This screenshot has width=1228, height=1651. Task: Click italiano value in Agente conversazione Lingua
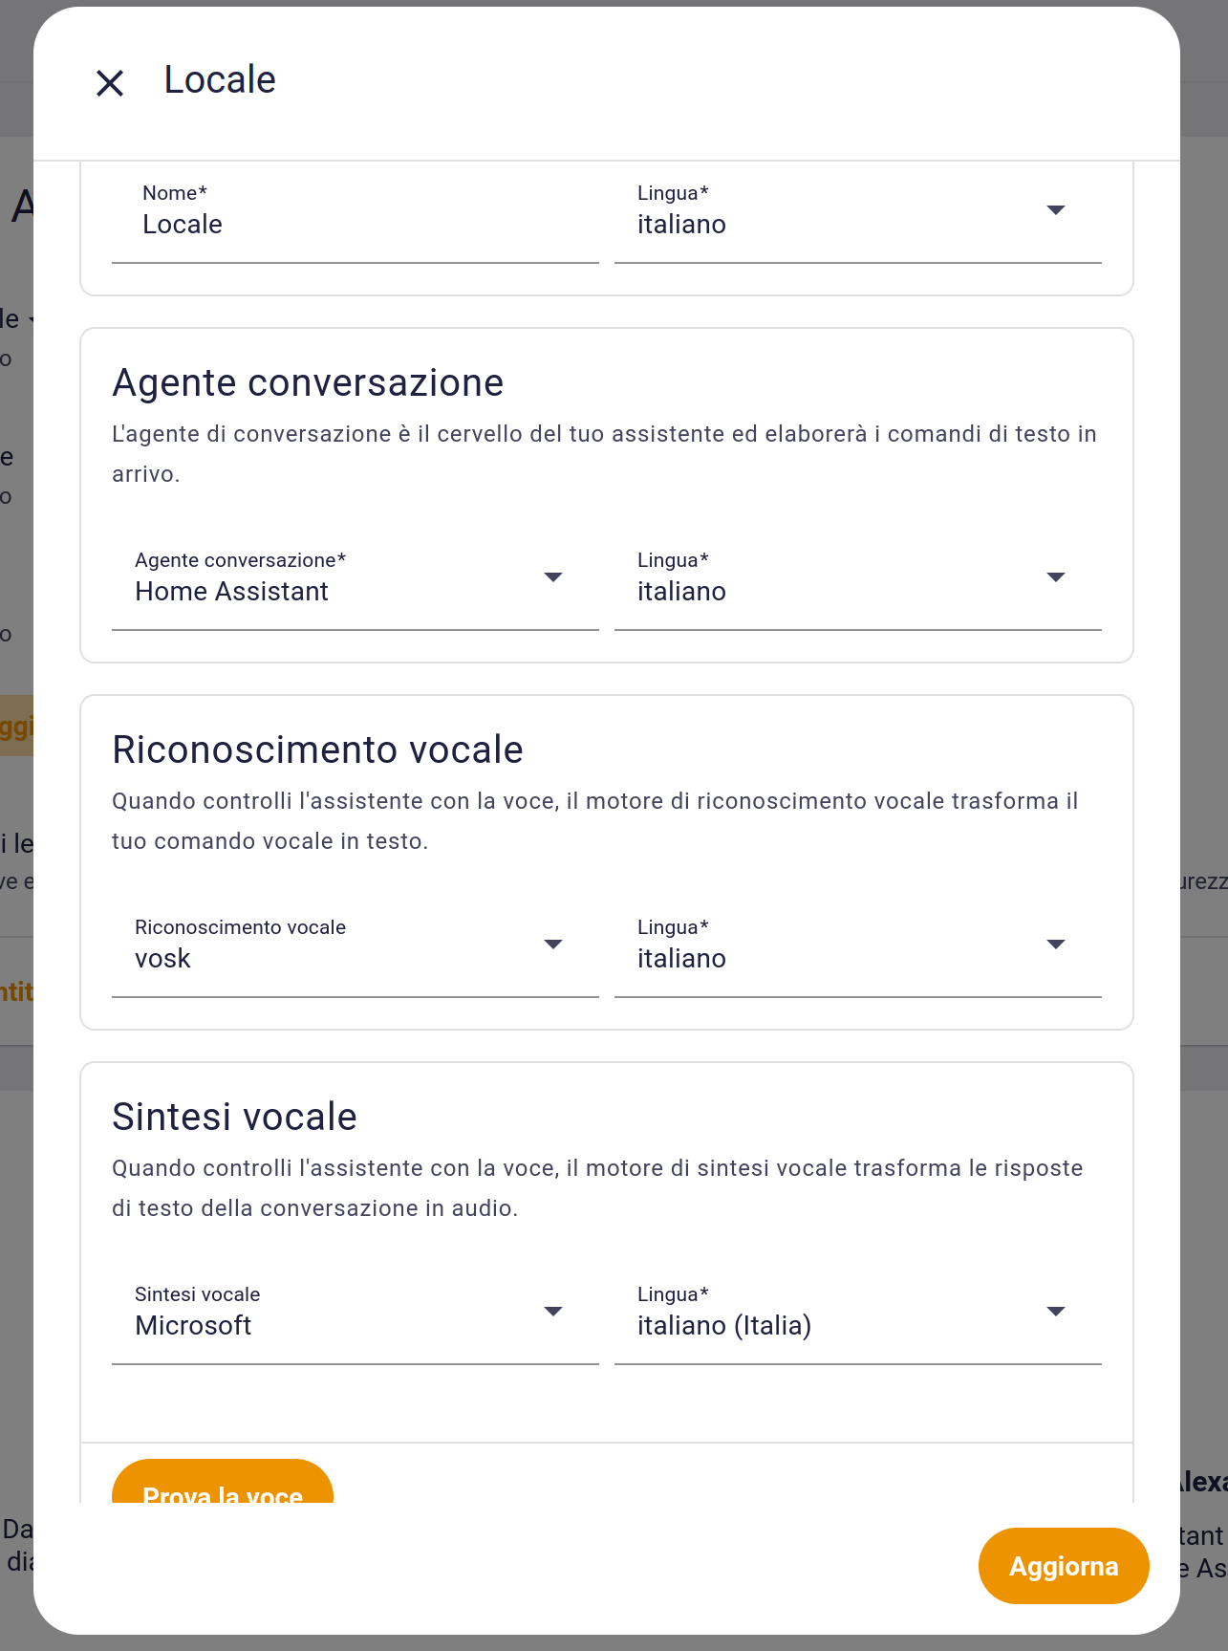pos(681,592)
